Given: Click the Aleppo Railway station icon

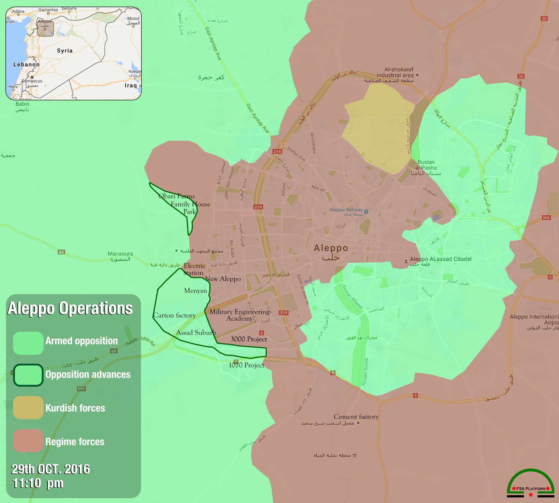Looking at the screenshot, I should click(x=366, y=212).
